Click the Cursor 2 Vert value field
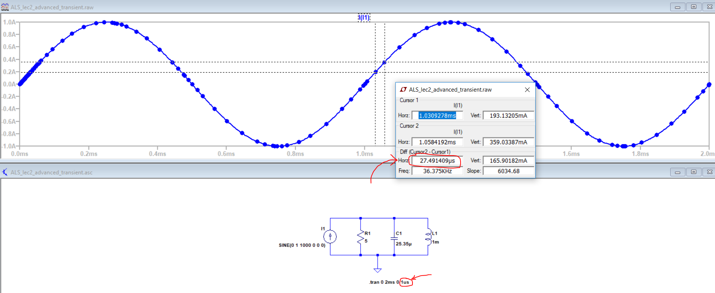This screenshot has height=293, width=715. 508,142
